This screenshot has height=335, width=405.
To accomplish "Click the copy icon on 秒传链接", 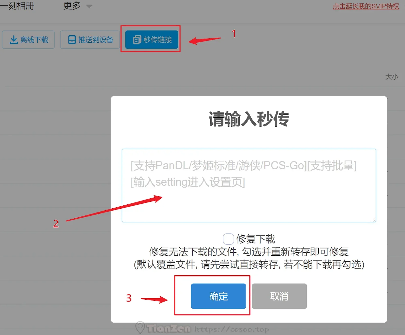I will tap(137, 40).
